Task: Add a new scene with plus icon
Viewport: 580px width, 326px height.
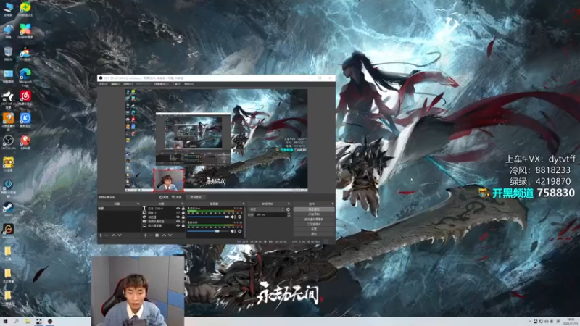Action: click(x=100, y=235)
